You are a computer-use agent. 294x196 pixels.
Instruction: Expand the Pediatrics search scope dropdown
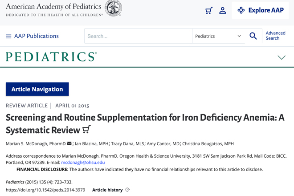(218, 36)
